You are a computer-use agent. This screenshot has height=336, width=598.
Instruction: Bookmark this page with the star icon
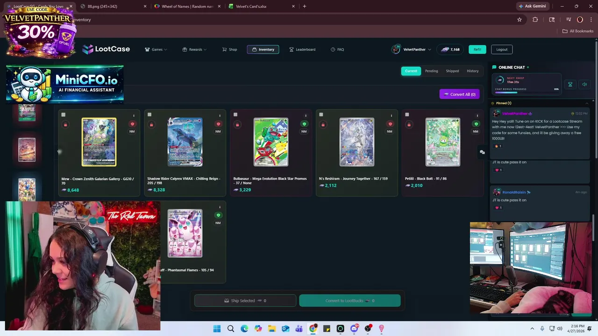(x=519, y=20)
